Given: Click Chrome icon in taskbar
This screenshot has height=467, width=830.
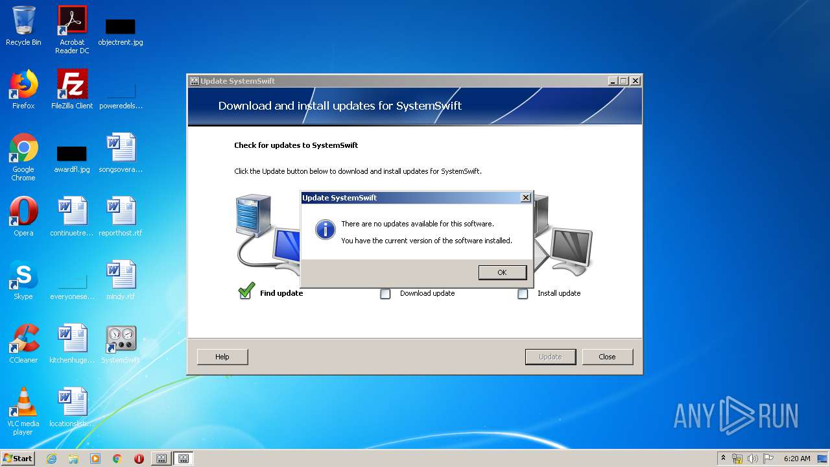Looking at the screenshot, I should 117,459.
